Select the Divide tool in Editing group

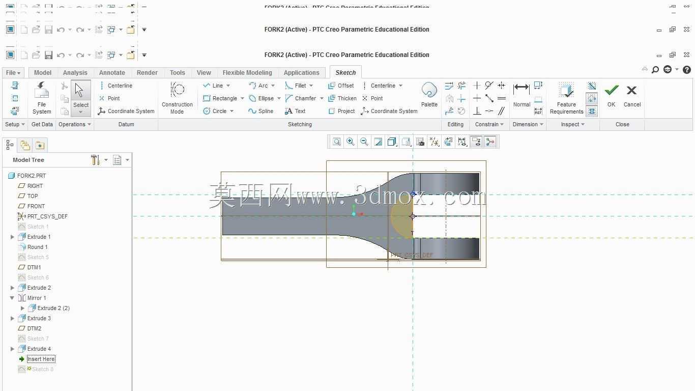pos(449,111)
